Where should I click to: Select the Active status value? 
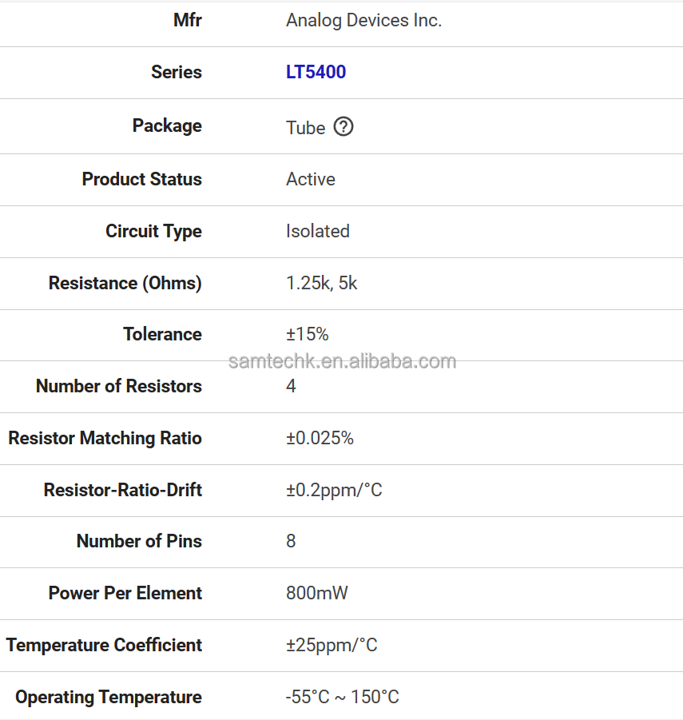pos(310,179)
